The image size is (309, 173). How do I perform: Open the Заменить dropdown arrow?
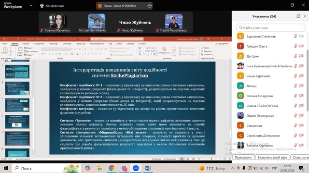tap(213, 51)
